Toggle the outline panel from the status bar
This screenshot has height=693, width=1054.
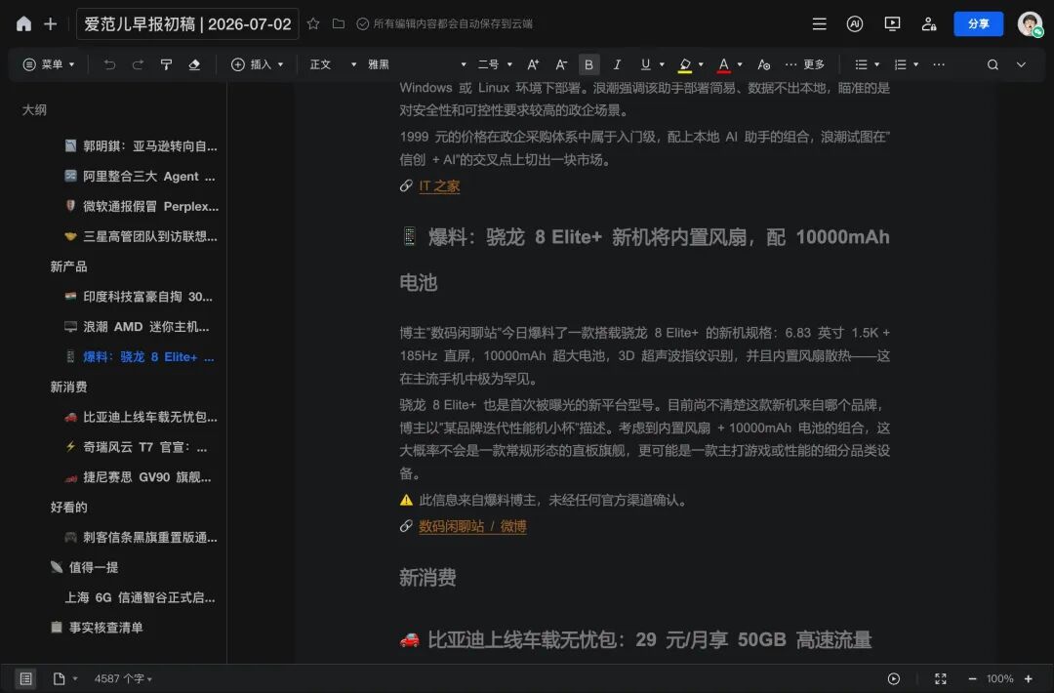pyautogui.click(x=25, y=679)
